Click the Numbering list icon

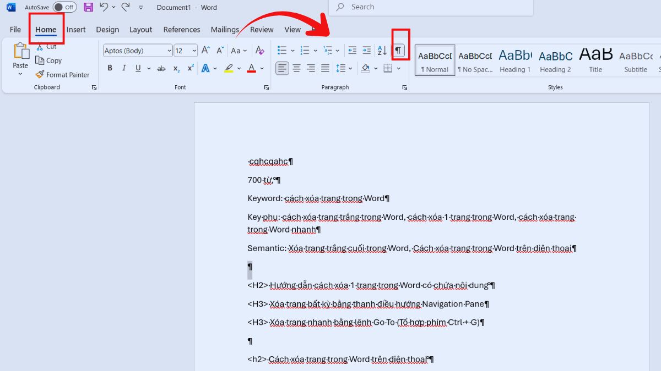tap(305, 51)
